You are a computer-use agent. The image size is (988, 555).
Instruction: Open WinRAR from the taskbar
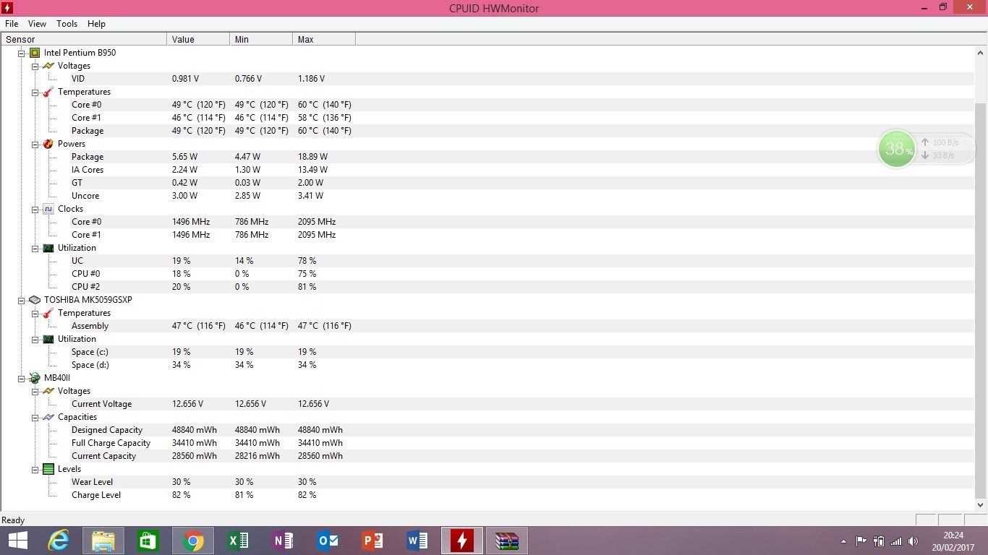pos(507,541)
